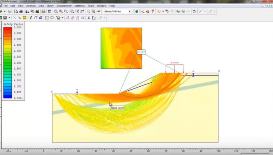Expand the arrow beside the query tag icon
The image size is (273, 155).
click(x=163, y=11)
